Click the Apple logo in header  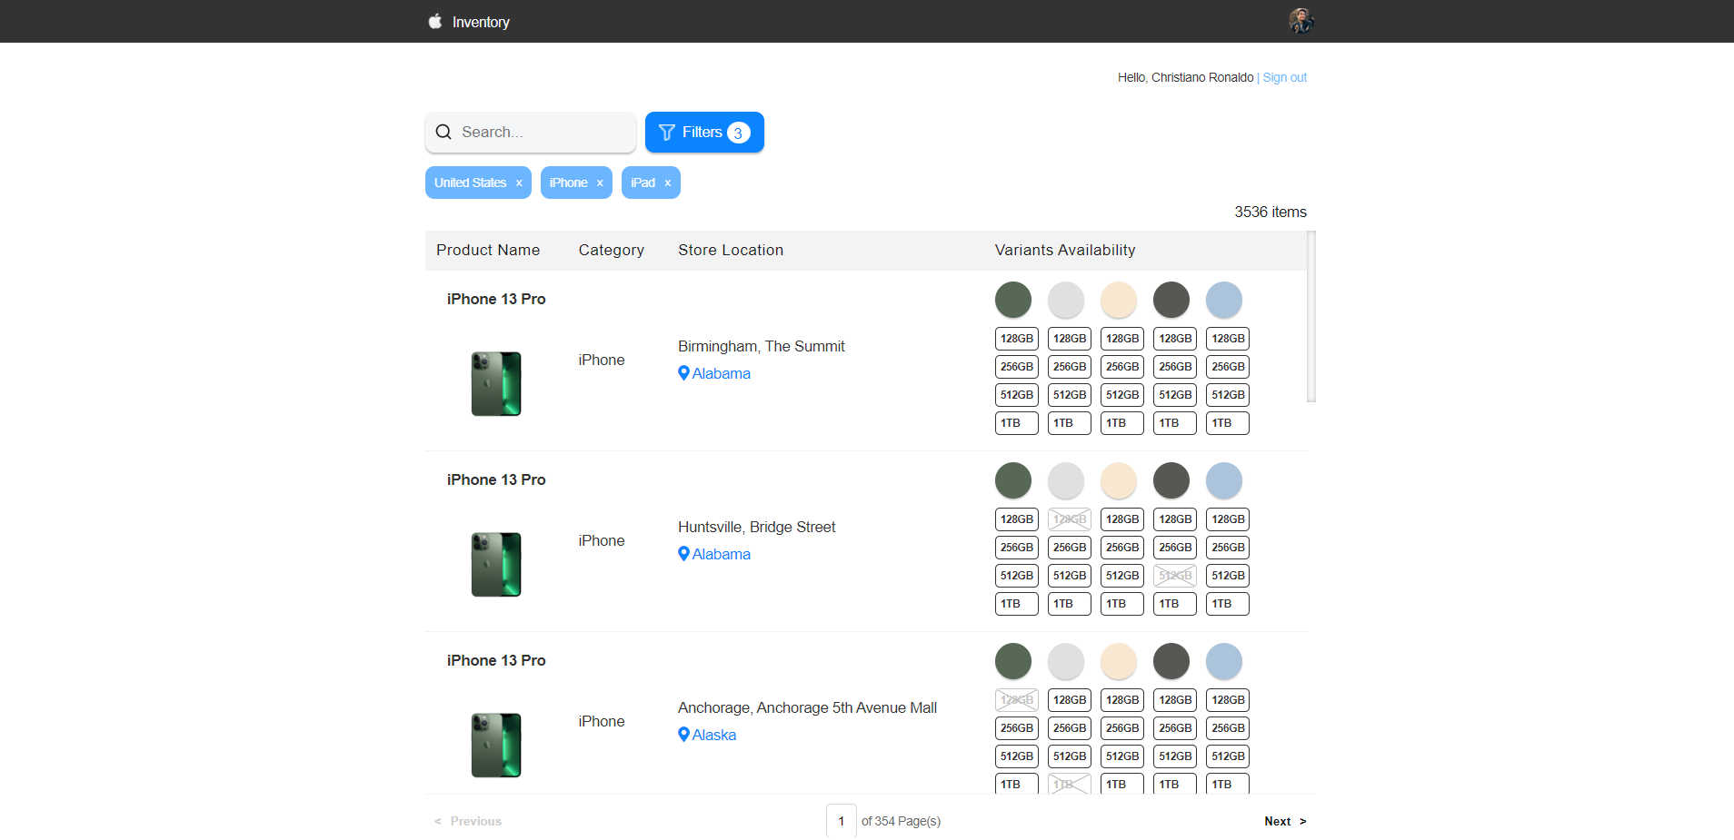coord(435,21)
